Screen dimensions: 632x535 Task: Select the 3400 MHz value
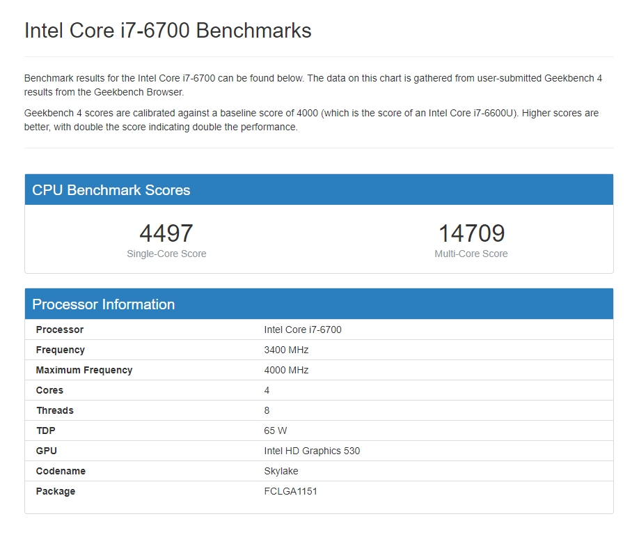(286, 350)
